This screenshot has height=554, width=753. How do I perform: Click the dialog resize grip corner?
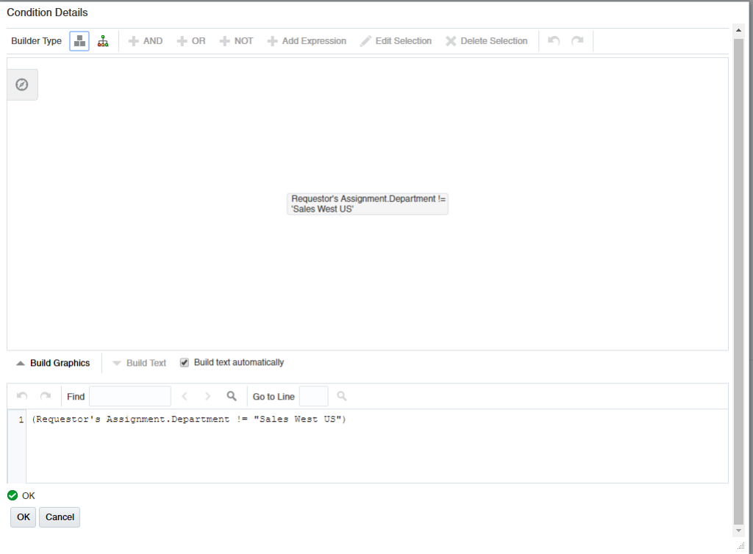[x=741, y=546]
